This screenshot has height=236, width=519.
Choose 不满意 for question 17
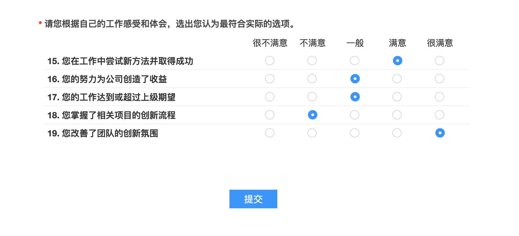tap(312, 97)
